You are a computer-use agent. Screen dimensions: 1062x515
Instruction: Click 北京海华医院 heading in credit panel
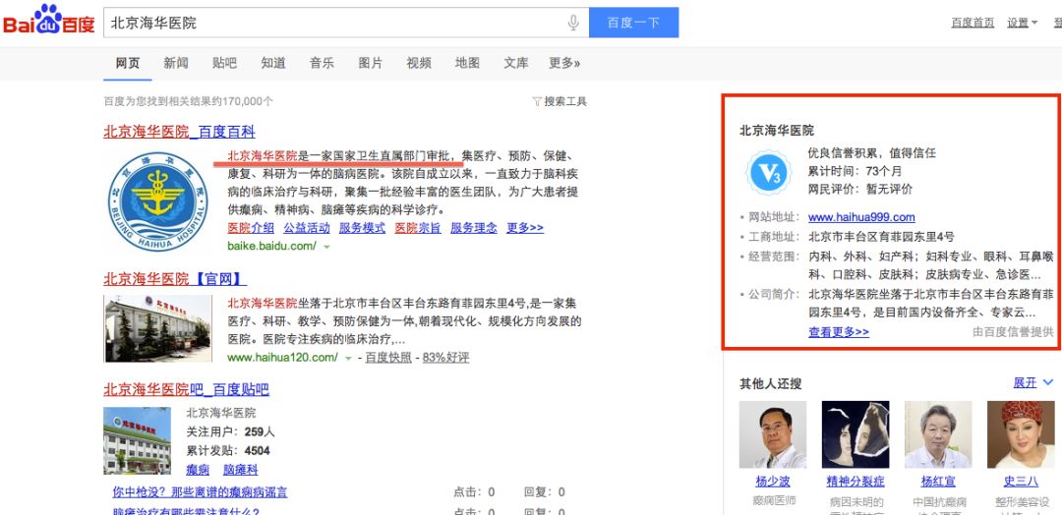[776, 131]
